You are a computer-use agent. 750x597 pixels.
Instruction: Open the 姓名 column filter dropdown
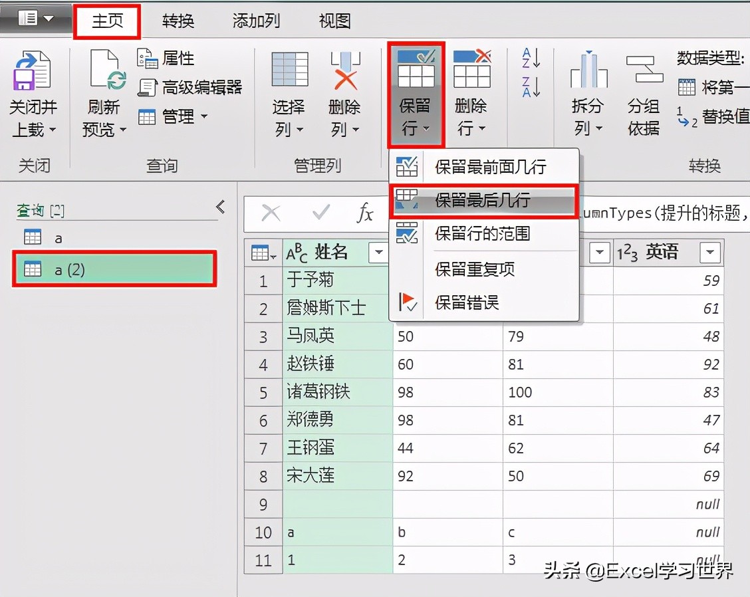pyautogui.click(x=378, y=253)
